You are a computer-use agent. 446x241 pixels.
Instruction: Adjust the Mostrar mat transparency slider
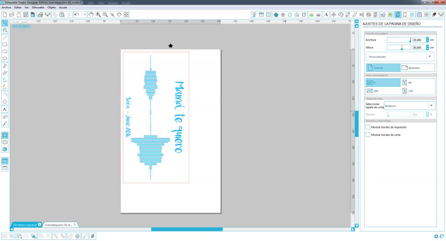pyautogui.click(x=399, y=114)
